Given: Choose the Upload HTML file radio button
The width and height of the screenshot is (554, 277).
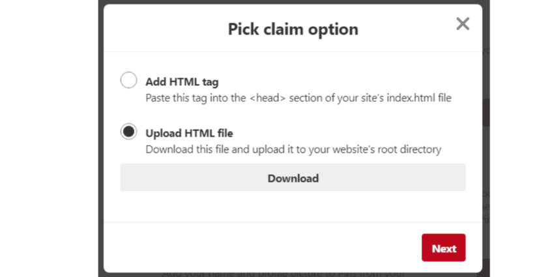Looking at the screenshot, I should click(x=128, y=132).
